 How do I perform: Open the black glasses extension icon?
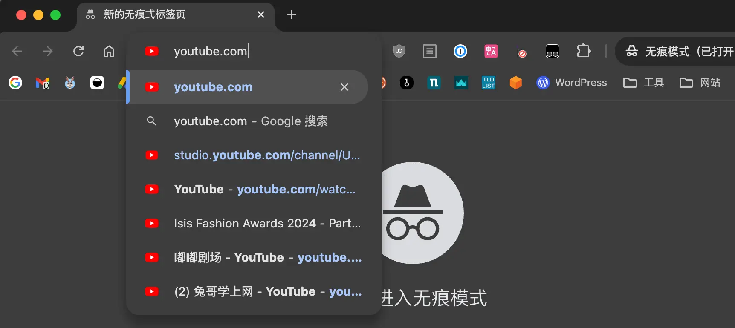pos(553,52)
